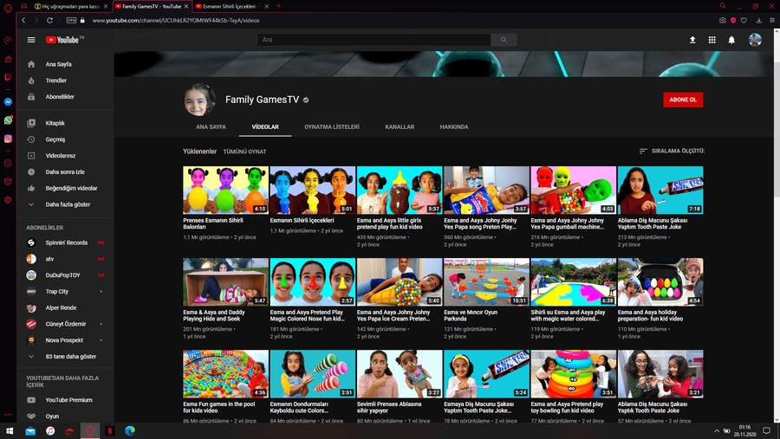Open the Opera GX main menu logo
This screenshot has height=439, width=780.
8,7
